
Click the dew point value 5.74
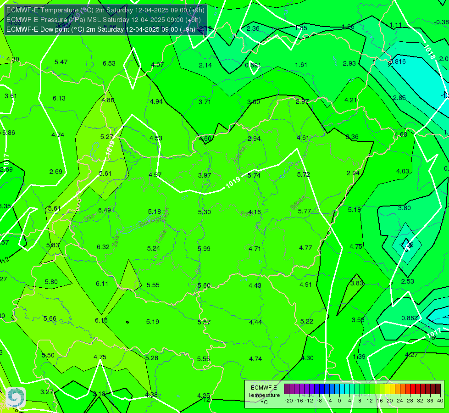tap(254, 175)
